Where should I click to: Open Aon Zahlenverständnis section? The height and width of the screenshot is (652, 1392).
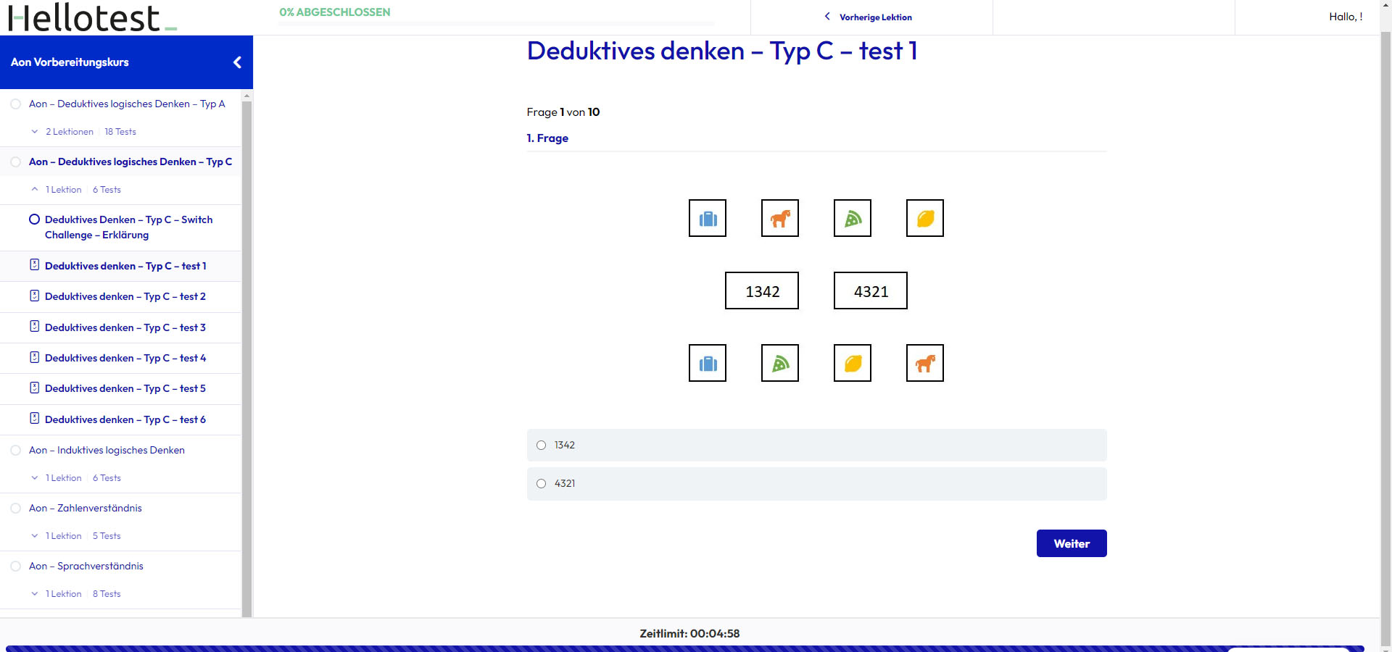(x=86, y=509)
